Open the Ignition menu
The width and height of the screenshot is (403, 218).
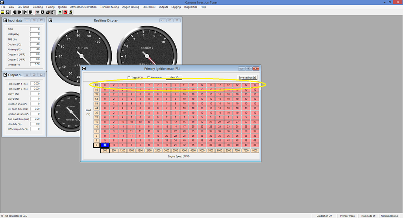(62, 7)
